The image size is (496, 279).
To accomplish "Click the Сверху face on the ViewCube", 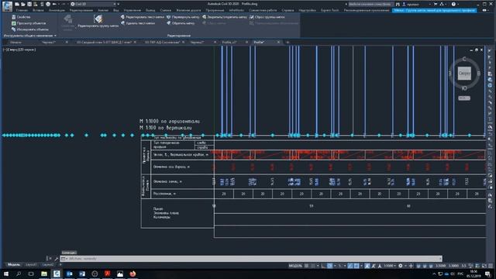I will tap(464, 73).
